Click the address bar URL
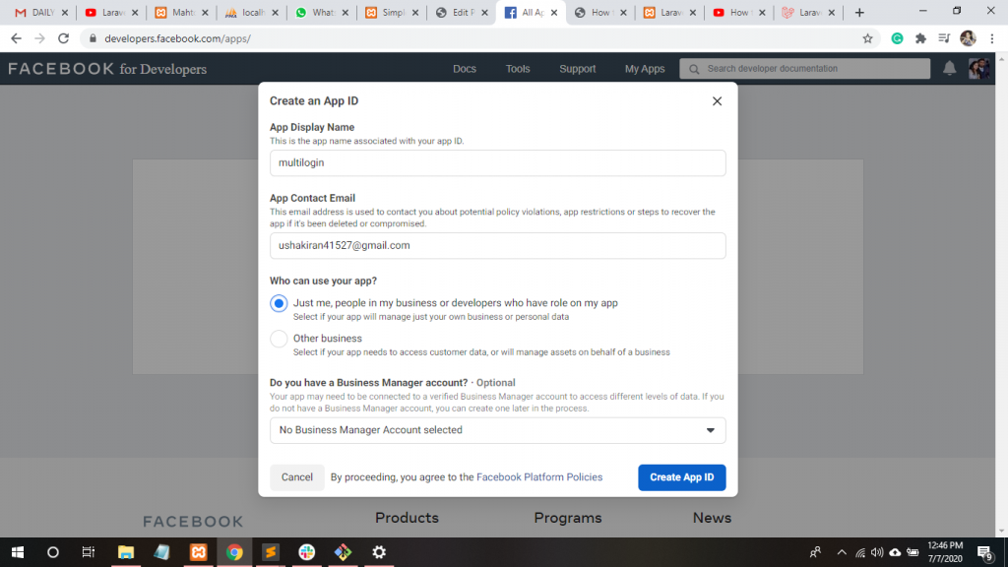The image size is (1008, 567). tap(177, 38)
